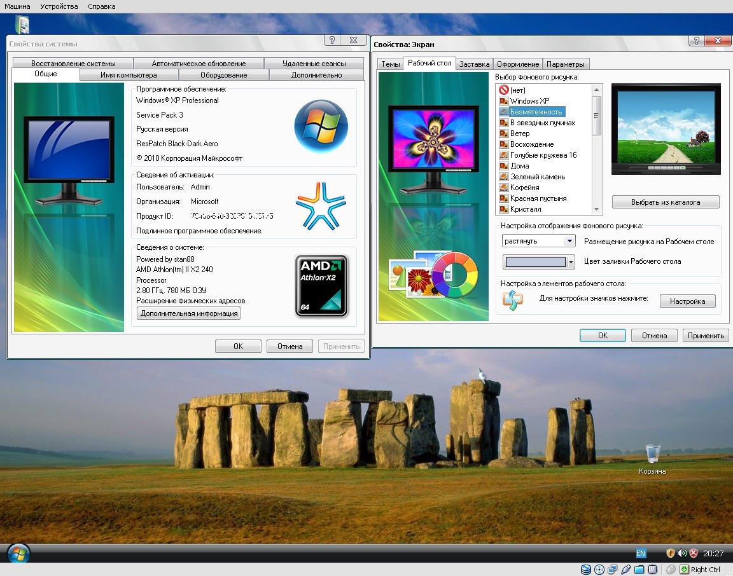Switch to the Заставка tab
Image resolution: width=733 pixels, height=576 pixels.
pos(474,64)
